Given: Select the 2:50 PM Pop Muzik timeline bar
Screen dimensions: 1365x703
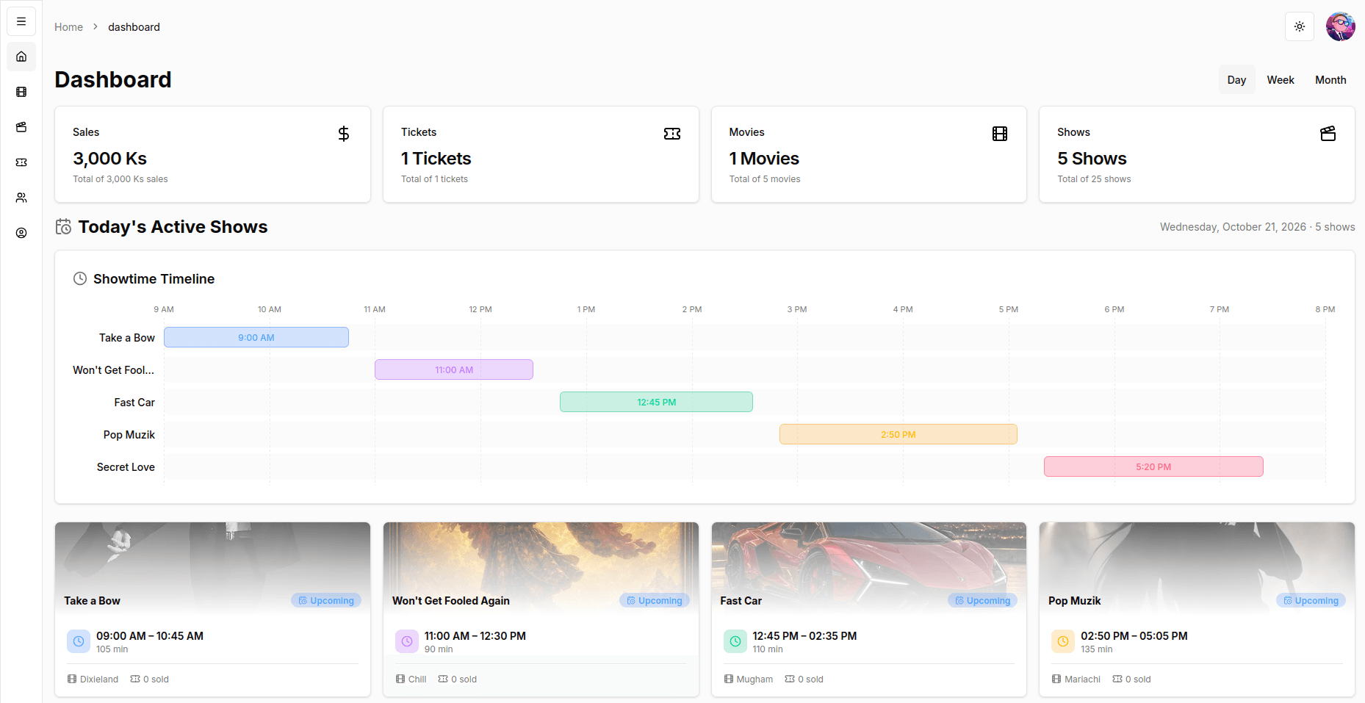Looking at the screenshot, I should pos(898,434).
